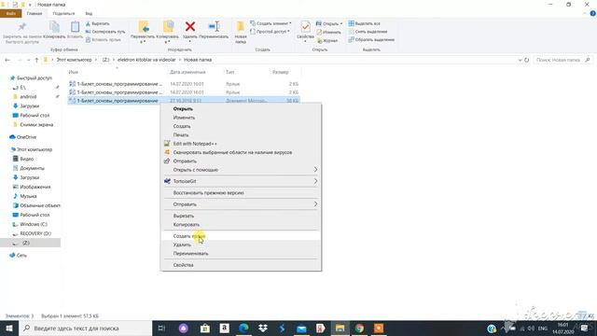
Task: Select Быстрый доступ in the navigation pane
Action: click(35, 78)
